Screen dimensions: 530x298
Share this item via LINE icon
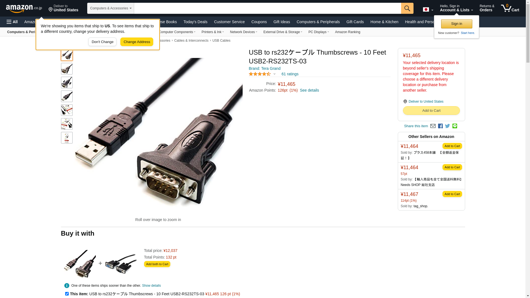455,126
